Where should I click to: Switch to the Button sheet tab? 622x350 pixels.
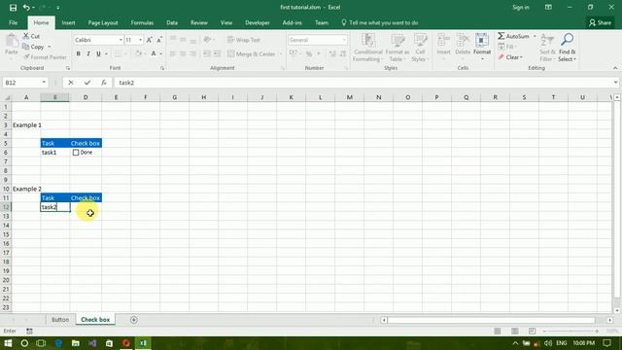(x=60, y=320)
